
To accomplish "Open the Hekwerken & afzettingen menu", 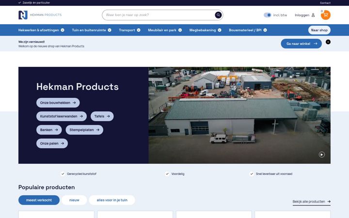I will (38, 30).
